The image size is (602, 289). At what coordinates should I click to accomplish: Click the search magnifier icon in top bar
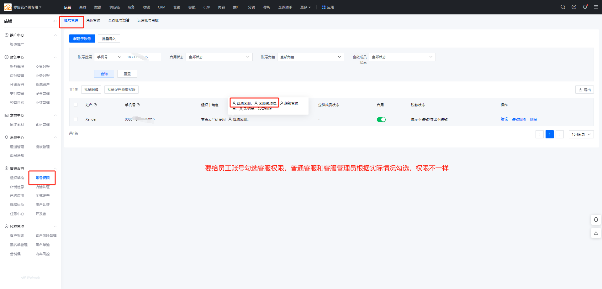tap(563, 7)
